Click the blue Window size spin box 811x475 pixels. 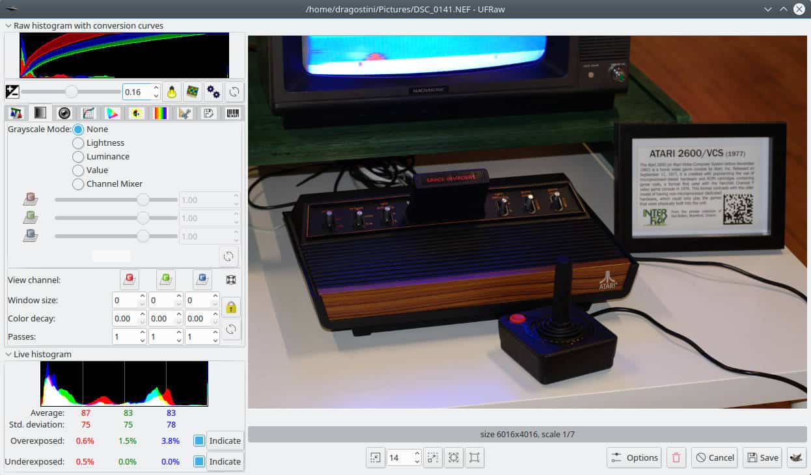pos(202,301)
